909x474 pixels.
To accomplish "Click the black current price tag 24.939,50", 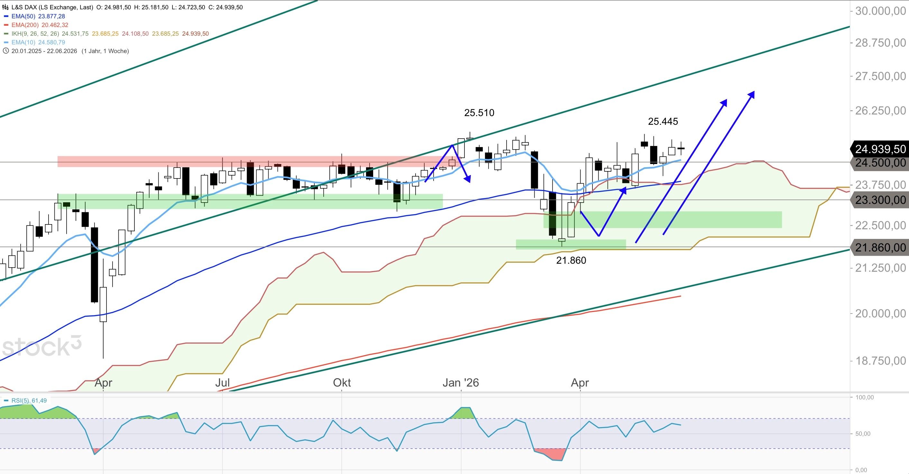I will (880, 149).
